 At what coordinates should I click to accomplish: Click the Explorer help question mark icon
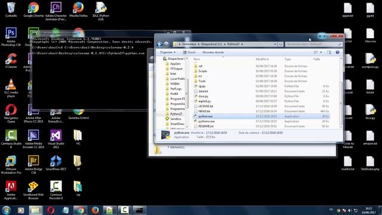(337, 52)
